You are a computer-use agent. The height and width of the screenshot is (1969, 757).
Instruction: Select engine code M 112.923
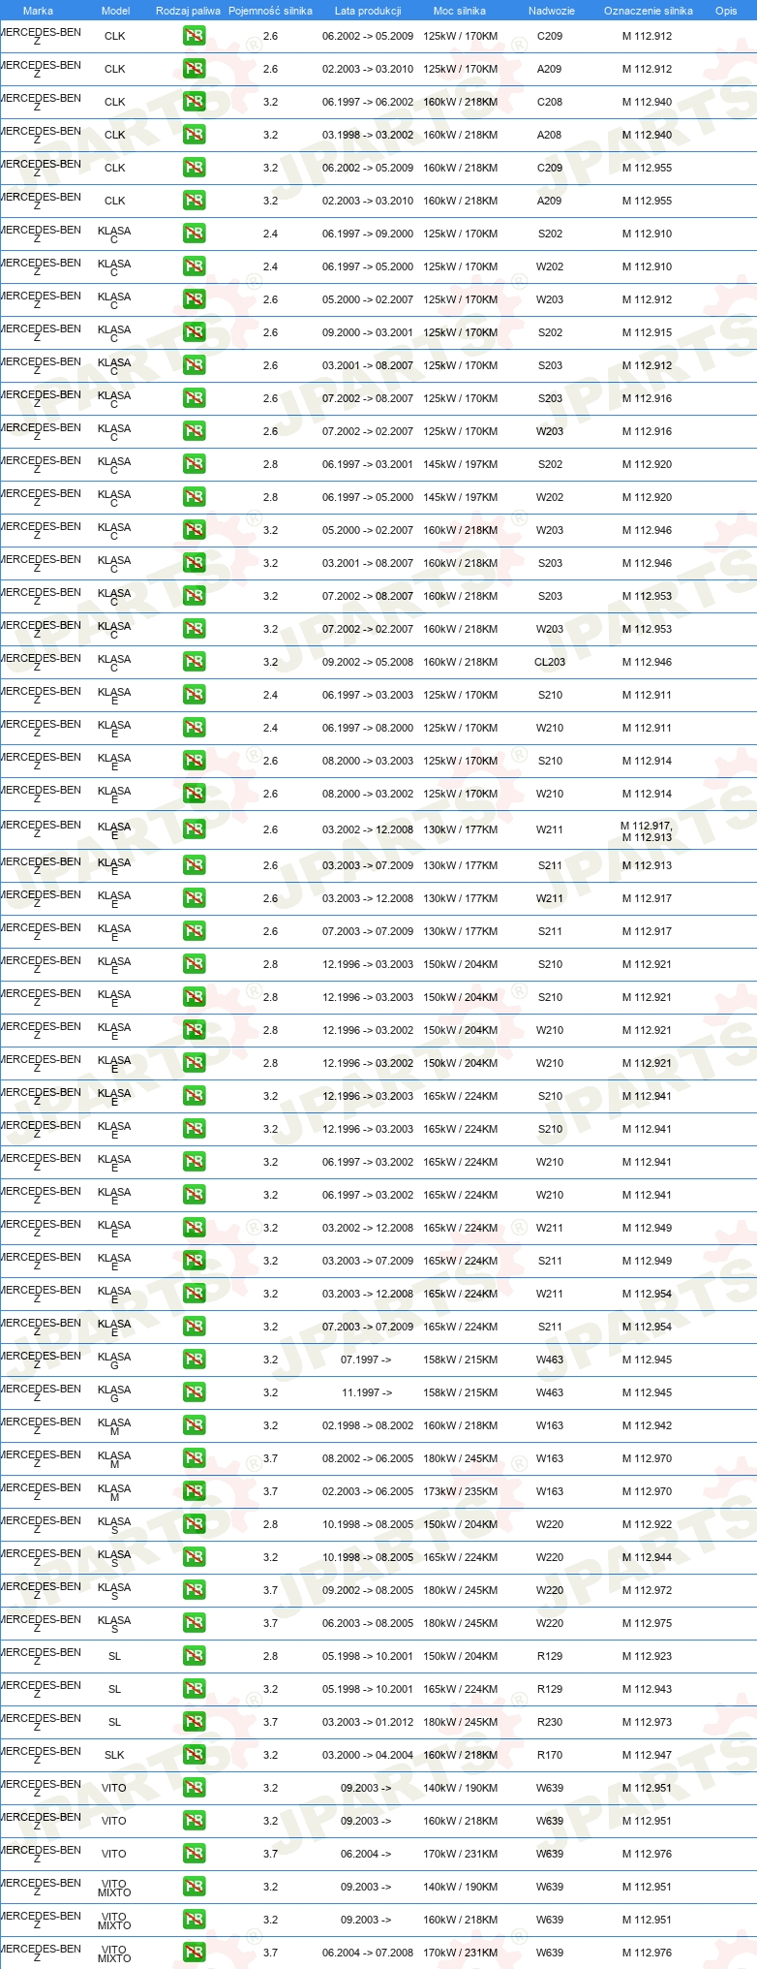point(647,1656)
